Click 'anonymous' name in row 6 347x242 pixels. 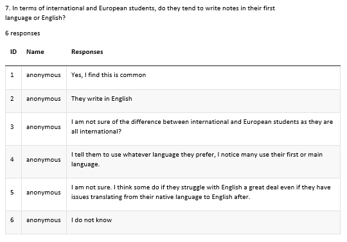44,220
